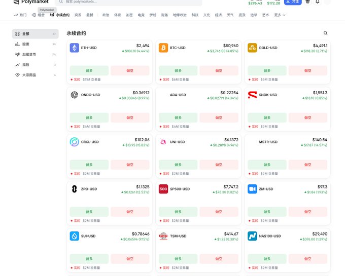This screenshot has height=276, width=345.
Task: Click the SUI-USD droplet icon
Action: [75, 236]
